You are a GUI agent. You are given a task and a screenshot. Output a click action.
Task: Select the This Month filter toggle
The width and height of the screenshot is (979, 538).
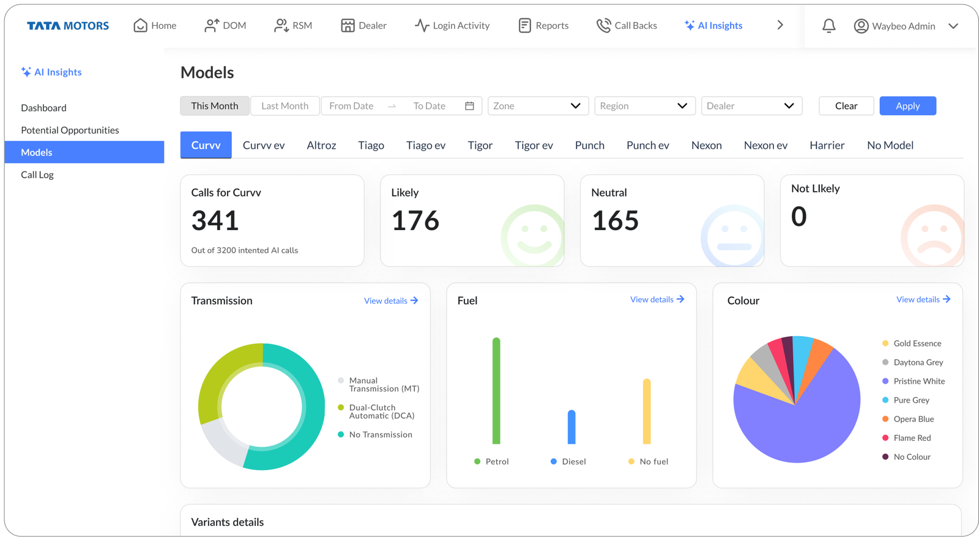tap(214, 106)
